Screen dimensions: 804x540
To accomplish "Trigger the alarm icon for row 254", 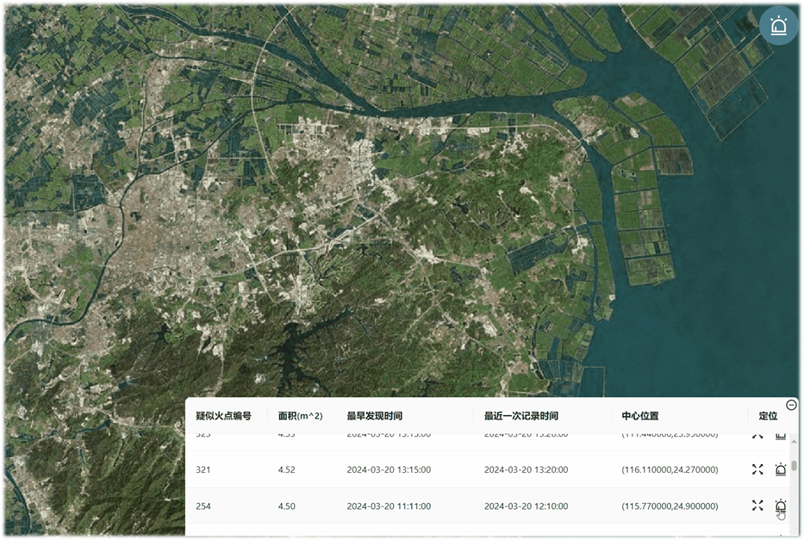I will coord(781,506).
